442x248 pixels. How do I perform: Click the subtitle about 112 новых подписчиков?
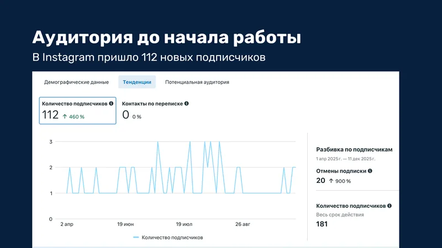point(149,57)
